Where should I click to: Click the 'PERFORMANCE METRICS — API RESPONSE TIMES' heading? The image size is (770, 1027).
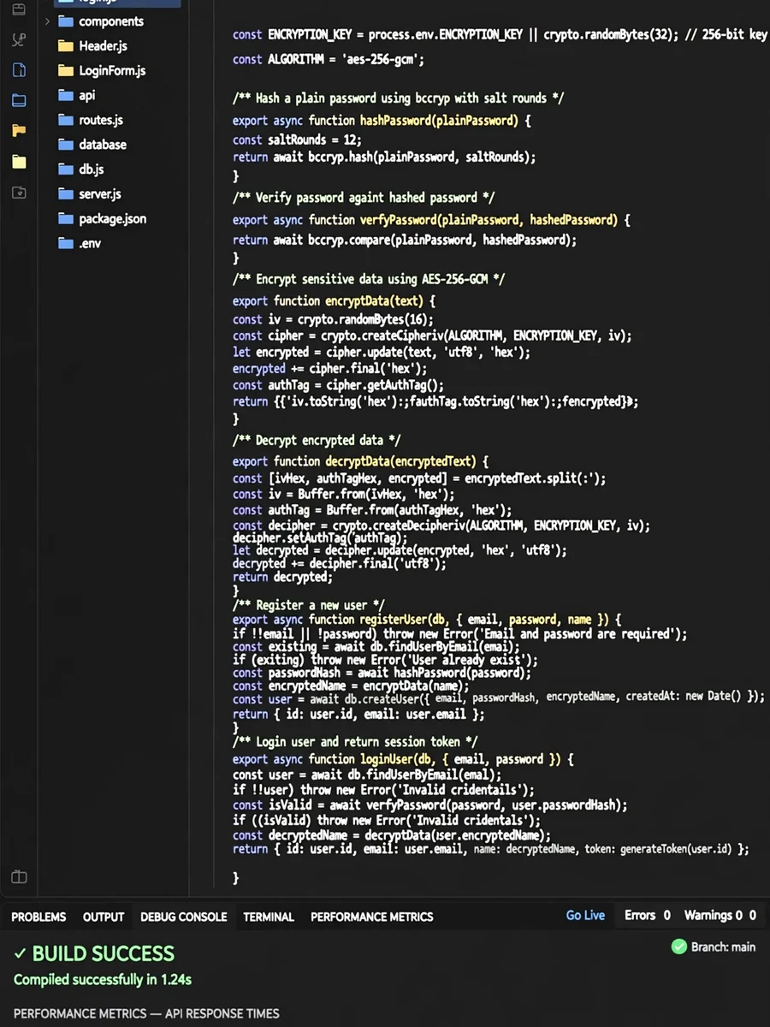(x=146, y=1013)
